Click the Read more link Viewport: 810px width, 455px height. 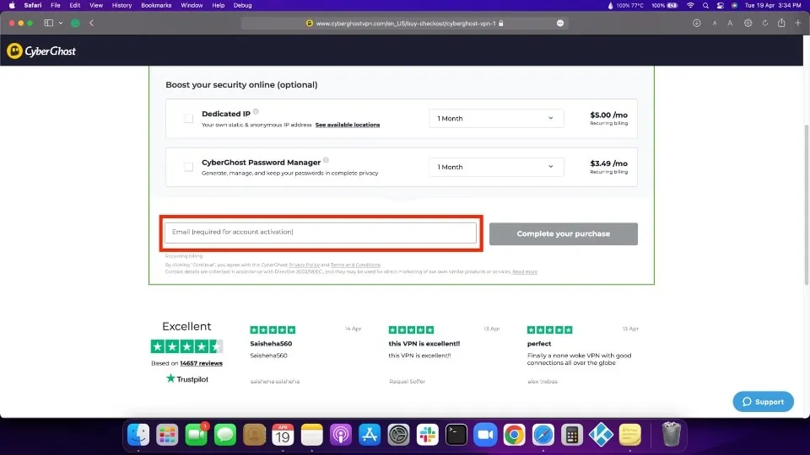point(525,271)
